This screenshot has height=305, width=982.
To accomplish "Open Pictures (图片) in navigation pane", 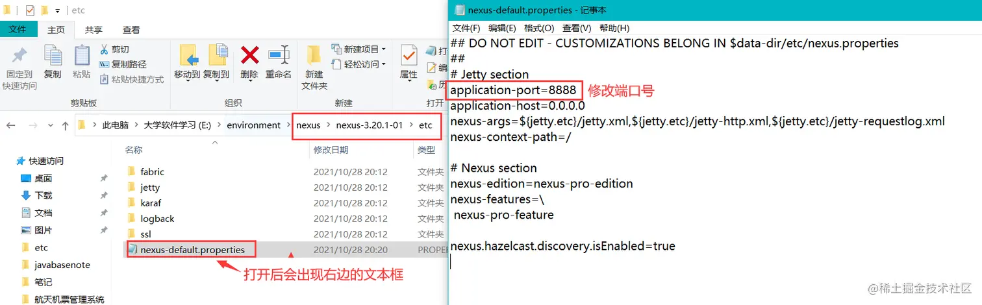I will pyautogui.click(x=43, y=230).
